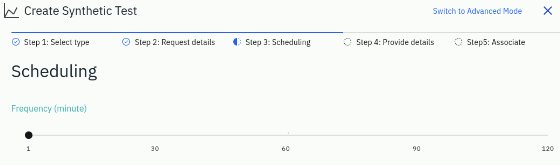This screenshot has height=165, width=560.
Task: Click Step 3 half-filled progress icon
Action: click(x=237, y=42)
